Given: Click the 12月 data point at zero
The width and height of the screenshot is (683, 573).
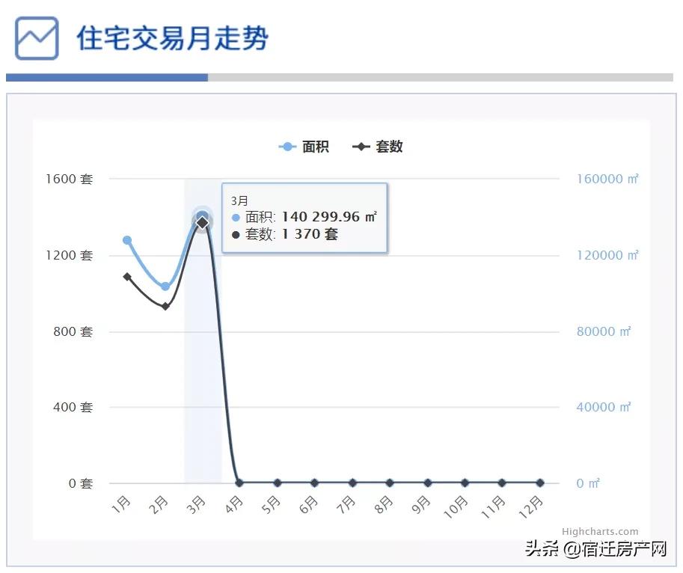Looking at the screenshot, I should coord(539,482).
